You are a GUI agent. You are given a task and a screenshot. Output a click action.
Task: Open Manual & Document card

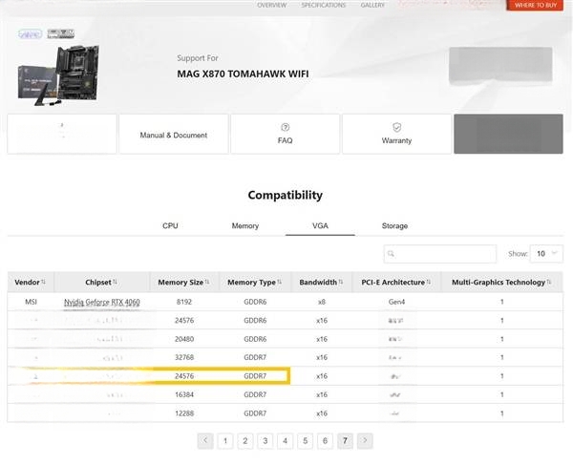(x=174, y=134)
